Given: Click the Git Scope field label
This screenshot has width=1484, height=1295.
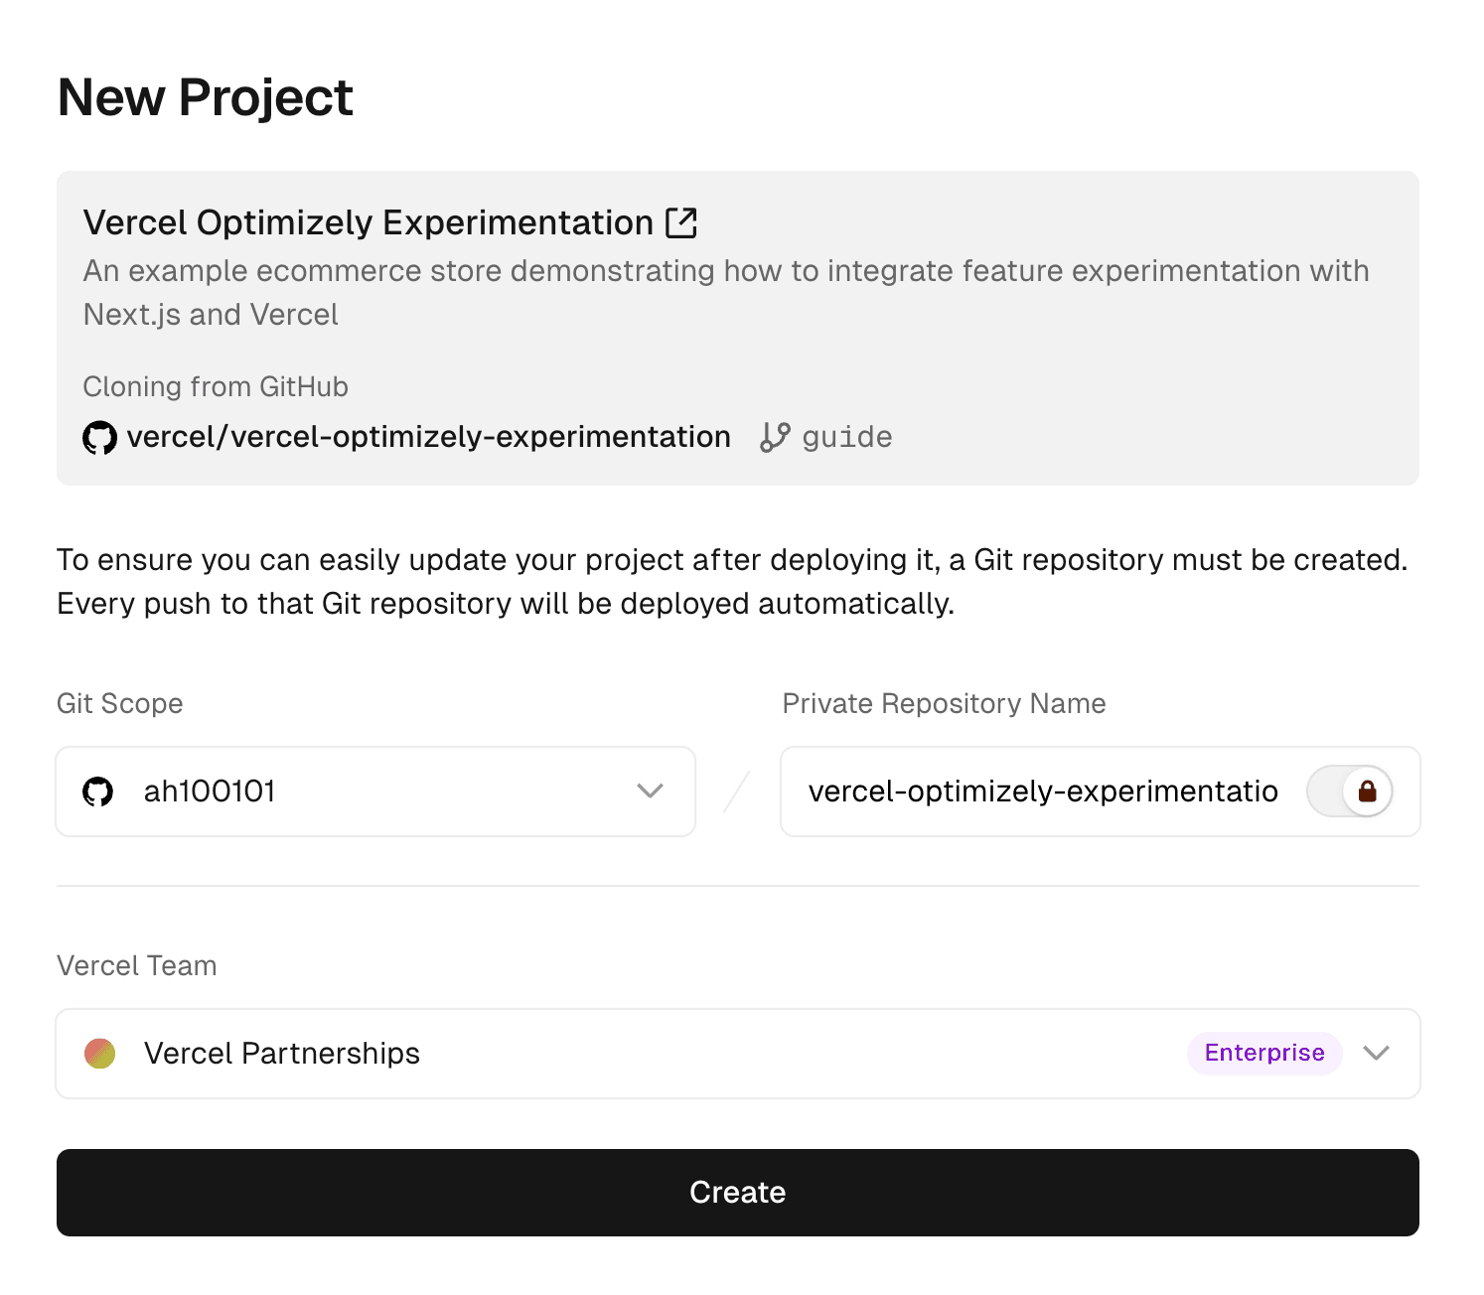Looking at the screenshot, I should (120, 704).
